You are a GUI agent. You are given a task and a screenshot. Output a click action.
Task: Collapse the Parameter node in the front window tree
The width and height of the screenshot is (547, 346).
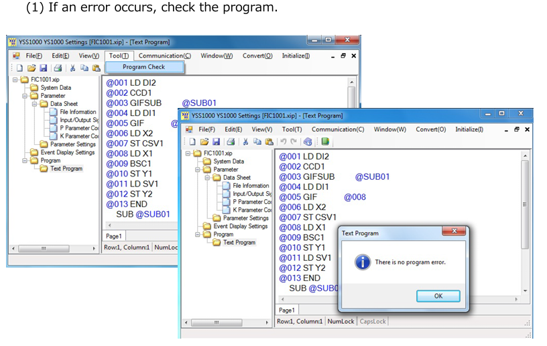(x=198, y=170)
